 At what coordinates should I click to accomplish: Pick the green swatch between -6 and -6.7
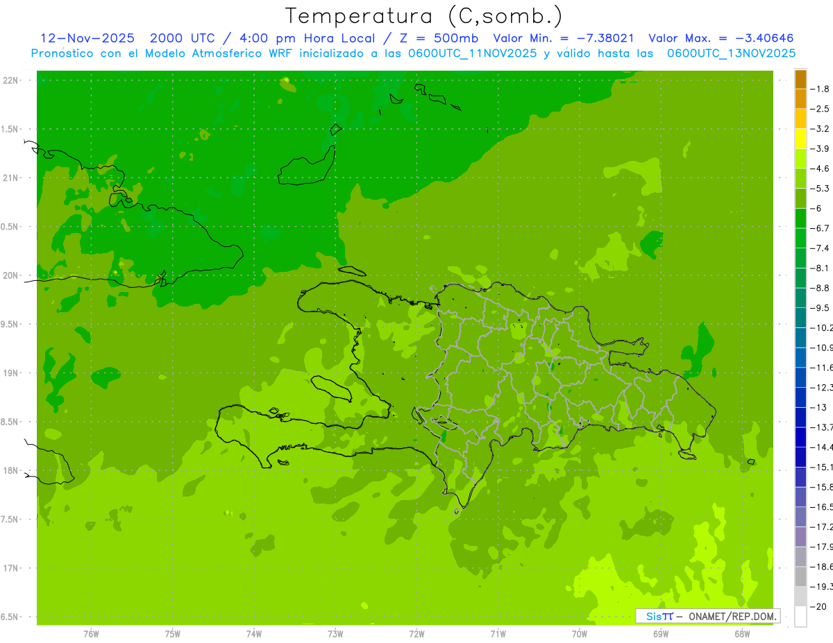click(800, 218)
